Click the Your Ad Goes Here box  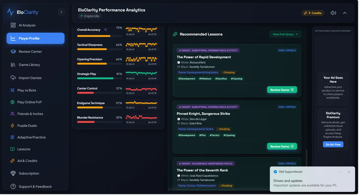[333, 89]
